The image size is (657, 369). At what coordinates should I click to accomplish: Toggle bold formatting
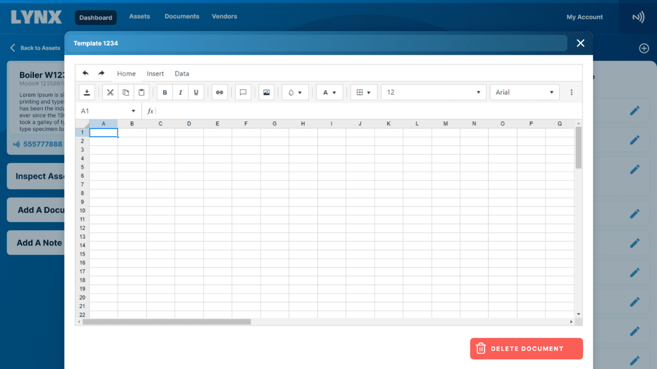click(x=165, y=92)
